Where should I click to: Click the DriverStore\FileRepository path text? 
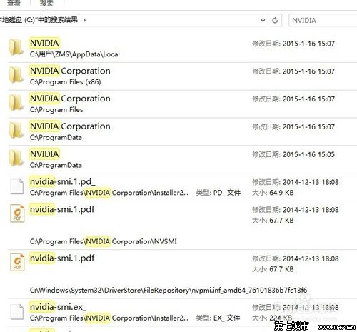pyautogui.click(x=169, y=291)
